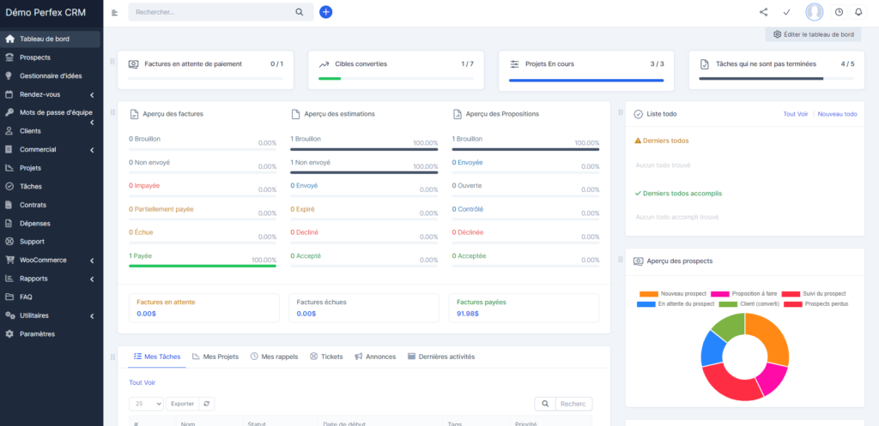
Task: Switch to the Mes Projets tab
Action: [x=215, y=357]
